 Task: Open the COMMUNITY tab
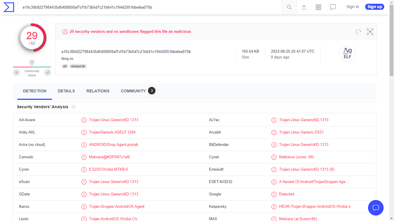click(x=133, y=91)
